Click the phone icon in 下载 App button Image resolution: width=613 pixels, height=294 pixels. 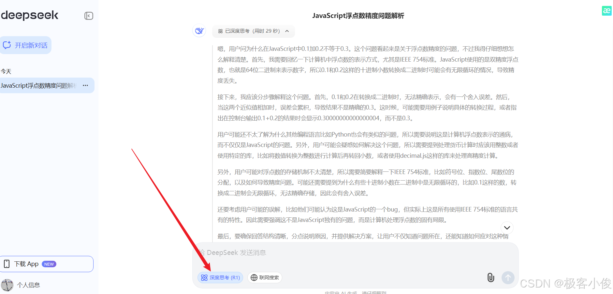click(7, 264)
